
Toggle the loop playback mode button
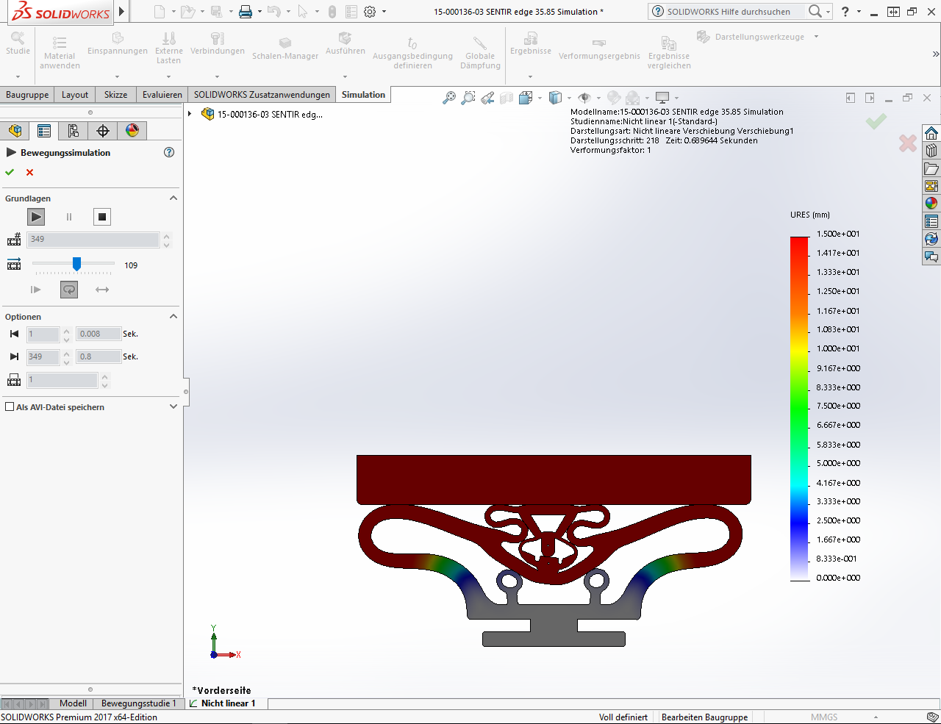(69, 290)
